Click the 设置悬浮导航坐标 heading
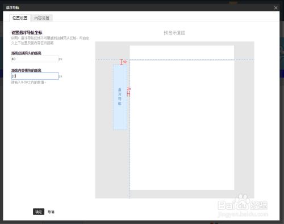 [x=27, y=33]
